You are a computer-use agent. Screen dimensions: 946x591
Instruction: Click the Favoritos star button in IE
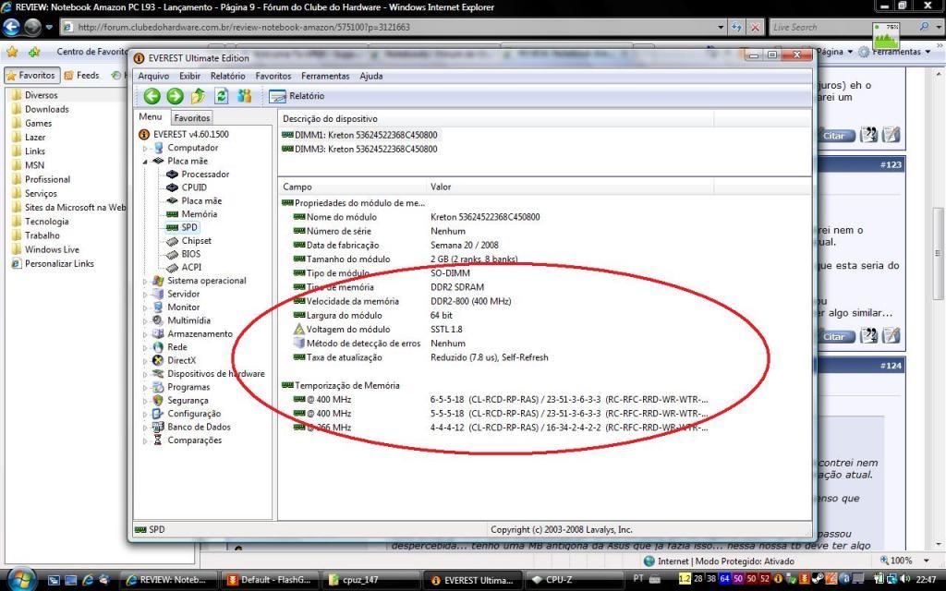[31, 76]
